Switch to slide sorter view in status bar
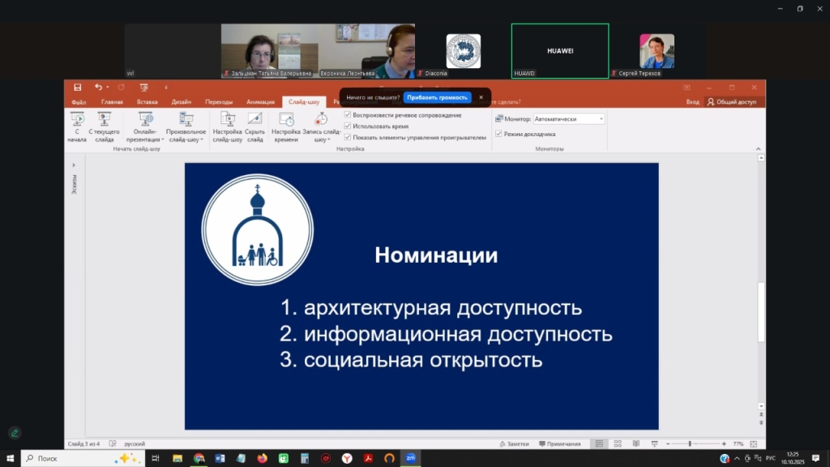Image resolution: width=830 pixels, height=467 pixels. point(618,443)
